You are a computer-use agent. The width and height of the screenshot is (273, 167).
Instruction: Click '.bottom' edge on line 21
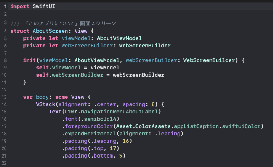pos(102,156)
